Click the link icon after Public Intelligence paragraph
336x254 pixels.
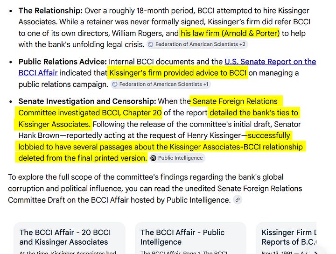click(238, 200)
